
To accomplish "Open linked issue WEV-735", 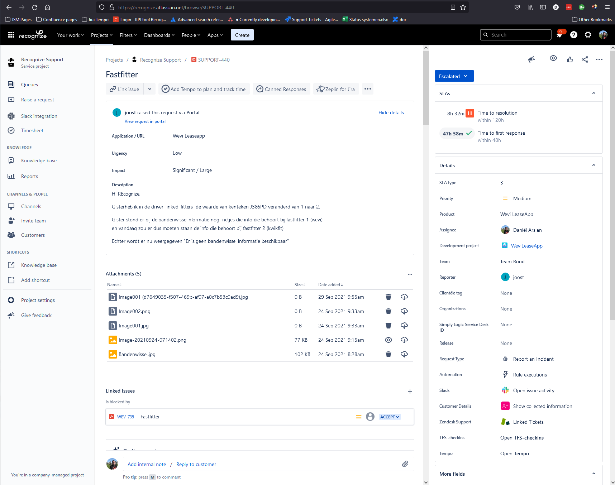I will 125,417.
